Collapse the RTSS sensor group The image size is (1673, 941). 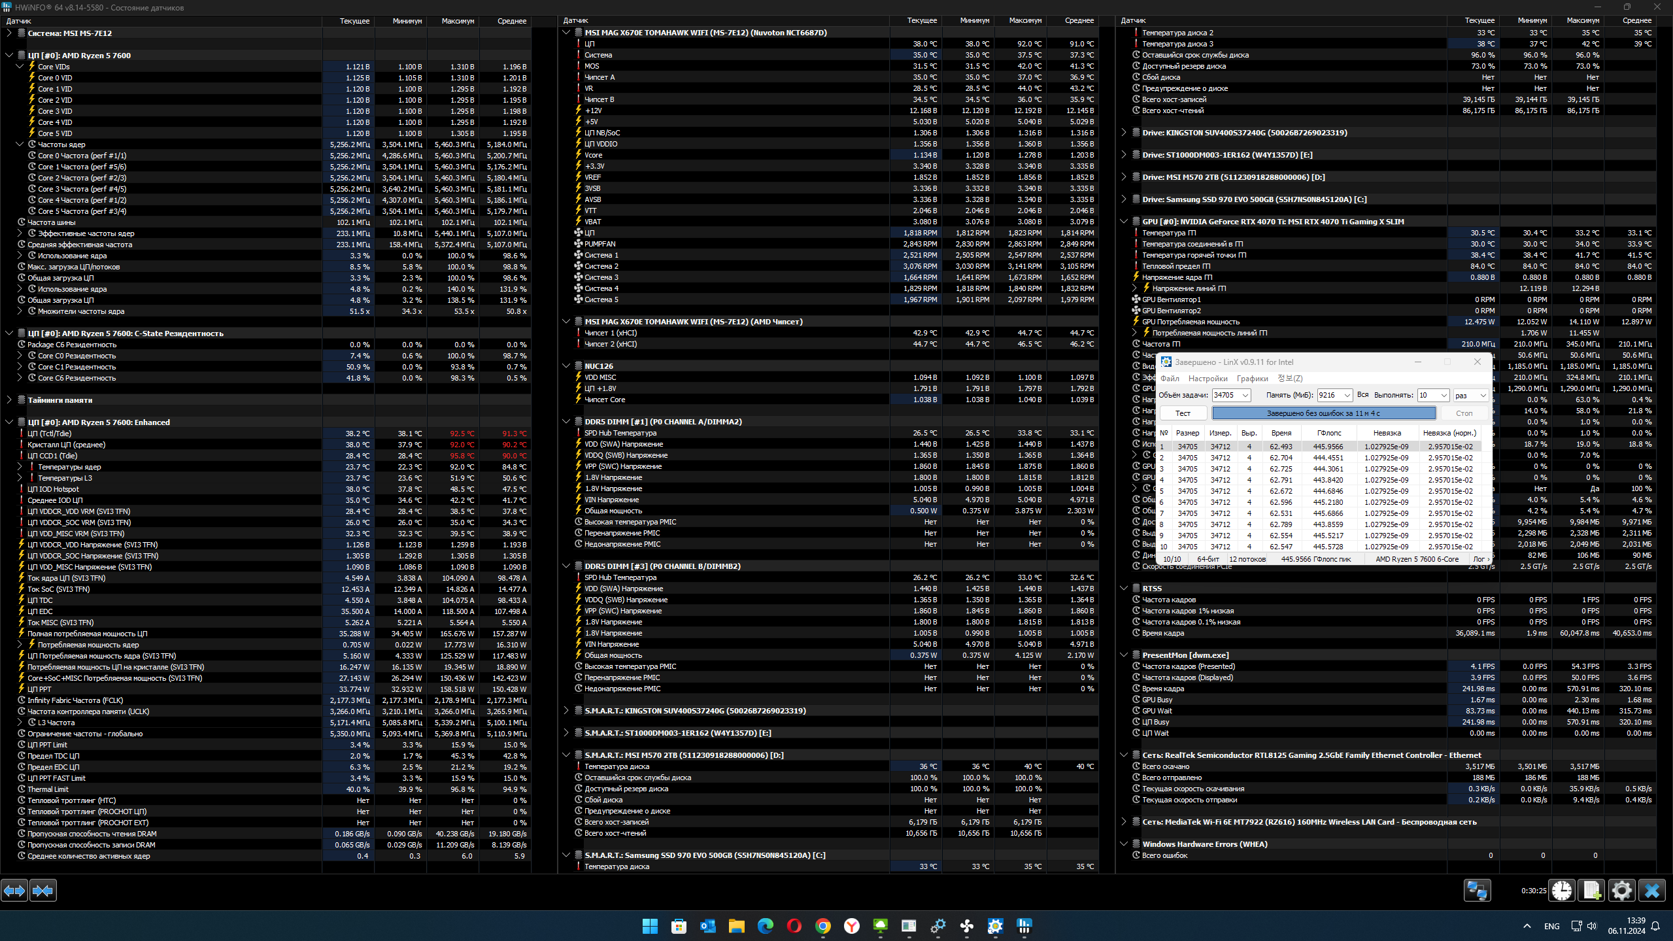[x=1124, y=589]
